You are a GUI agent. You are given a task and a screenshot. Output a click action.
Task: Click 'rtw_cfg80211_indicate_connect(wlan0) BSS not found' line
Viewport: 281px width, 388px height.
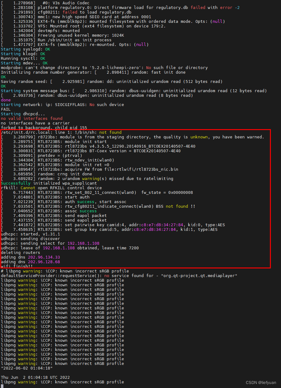pos(98,206)
